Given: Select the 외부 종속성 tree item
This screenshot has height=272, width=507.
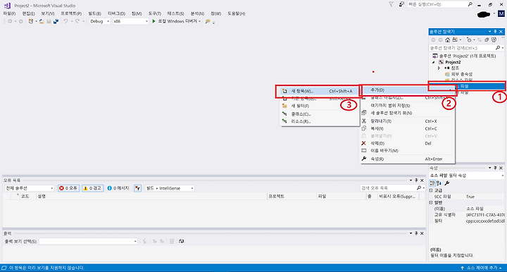Looking at the screenshot, I should 462,75.
